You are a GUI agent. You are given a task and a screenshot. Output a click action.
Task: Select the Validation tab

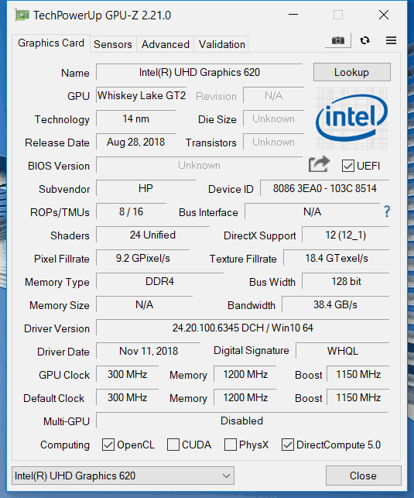(222, 44)
